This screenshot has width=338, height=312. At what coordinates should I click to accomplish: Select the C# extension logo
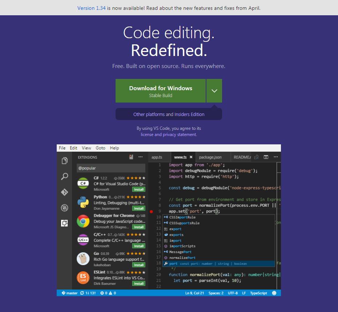coord(83,183)
